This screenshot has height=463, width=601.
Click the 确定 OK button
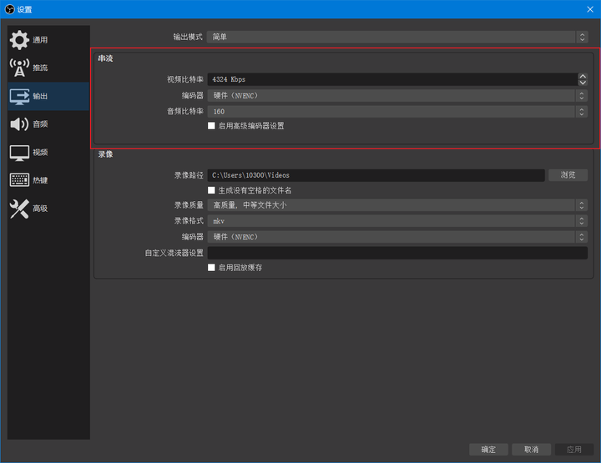(x=488, y=450)
